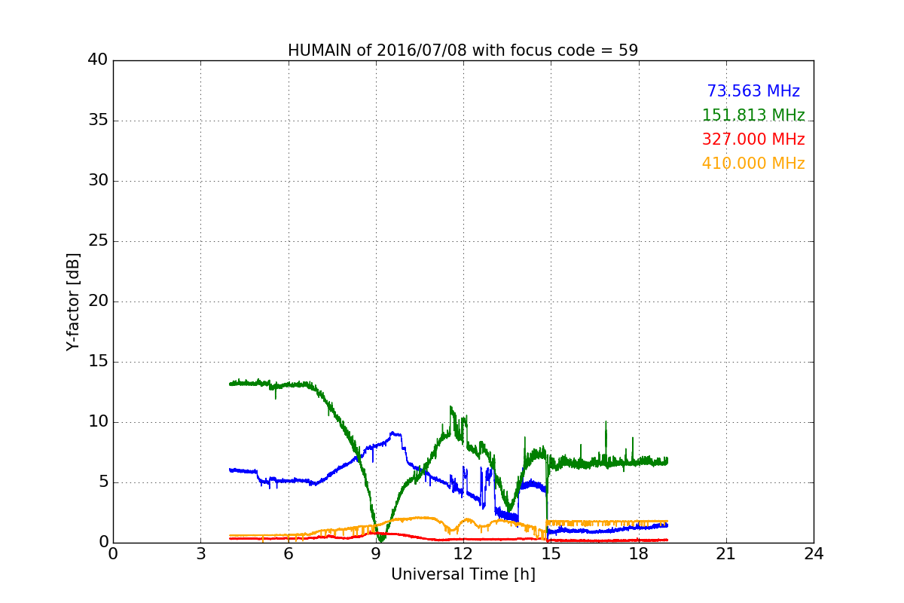This screenshot has width=904, height=603.
Task: Select the 327.000 MHz legend label
Action: pos(753,139)
